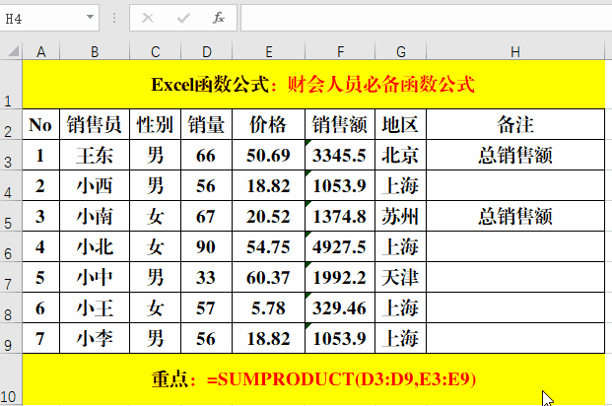Viewport: 612px width, 406px height.
Task: Select price cell 20.52
Action: click(268, 216)
